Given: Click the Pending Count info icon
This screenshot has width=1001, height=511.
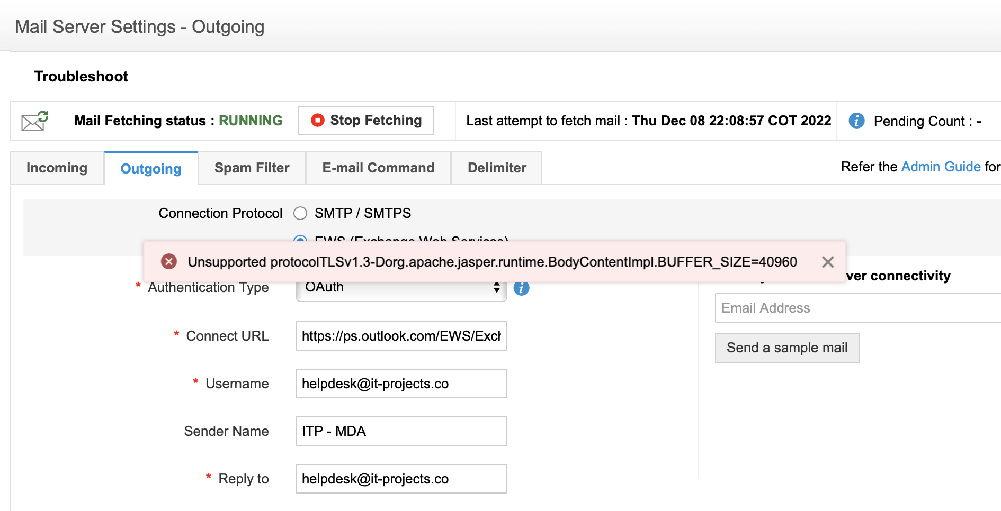Looking at the screenshot, I should click(x=856, y=121).
